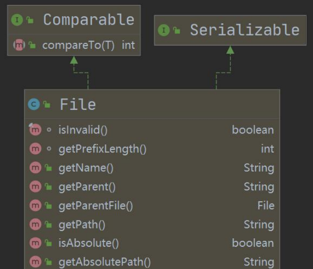Click the boolean return type of isInvalid()
313x269 pixels.
253,130
